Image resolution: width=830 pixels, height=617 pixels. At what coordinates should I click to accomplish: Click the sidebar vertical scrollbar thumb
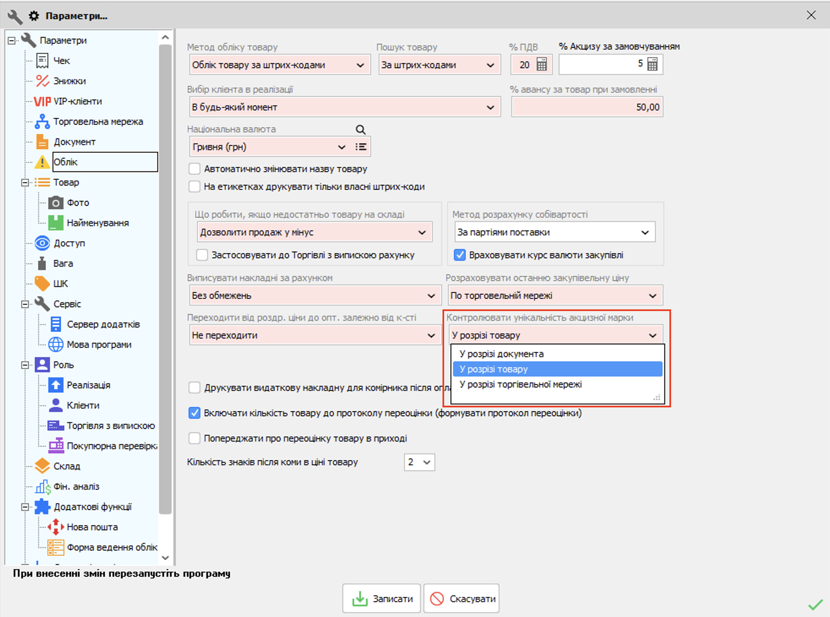165,279
